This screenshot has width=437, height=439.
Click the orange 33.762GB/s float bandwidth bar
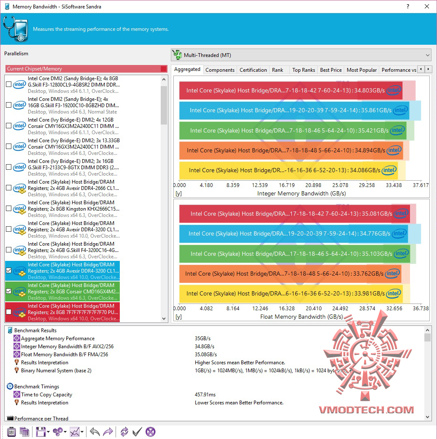(290, 274)
